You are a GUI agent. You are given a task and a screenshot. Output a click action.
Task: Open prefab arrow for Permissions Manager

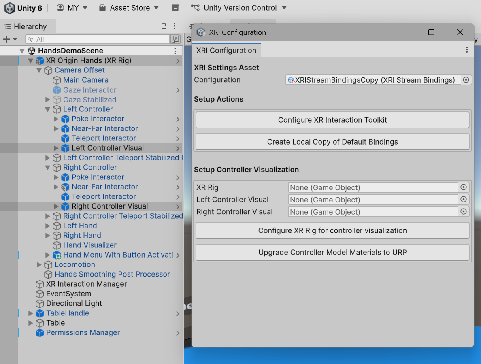pos(178,333)
